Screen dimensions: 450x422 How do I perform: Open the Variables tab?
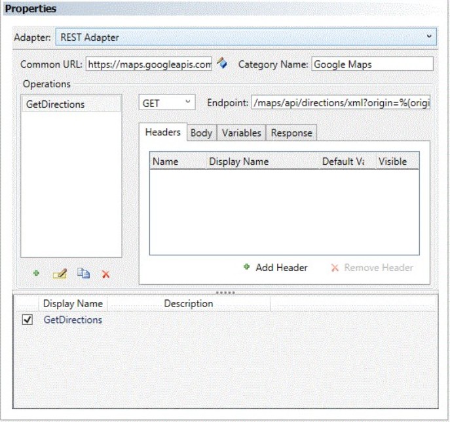[241, 133]
